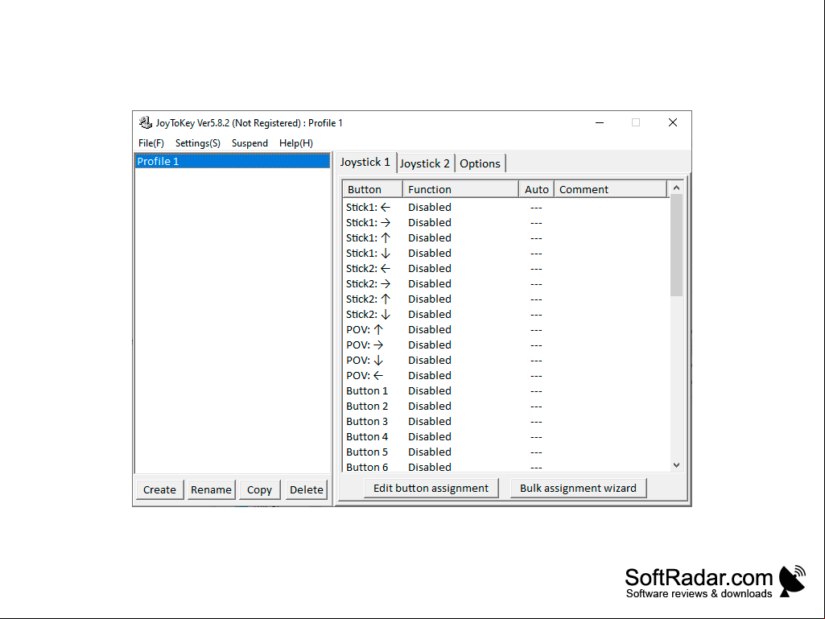Image resolution: width=825 pixels, height=619 pixels.
Task: Select the Stick2 left arrow row
Action: [x=505, y=268]
